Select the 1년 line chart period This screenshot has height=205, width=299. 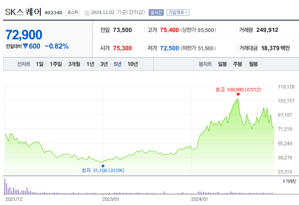pos(90,64)
